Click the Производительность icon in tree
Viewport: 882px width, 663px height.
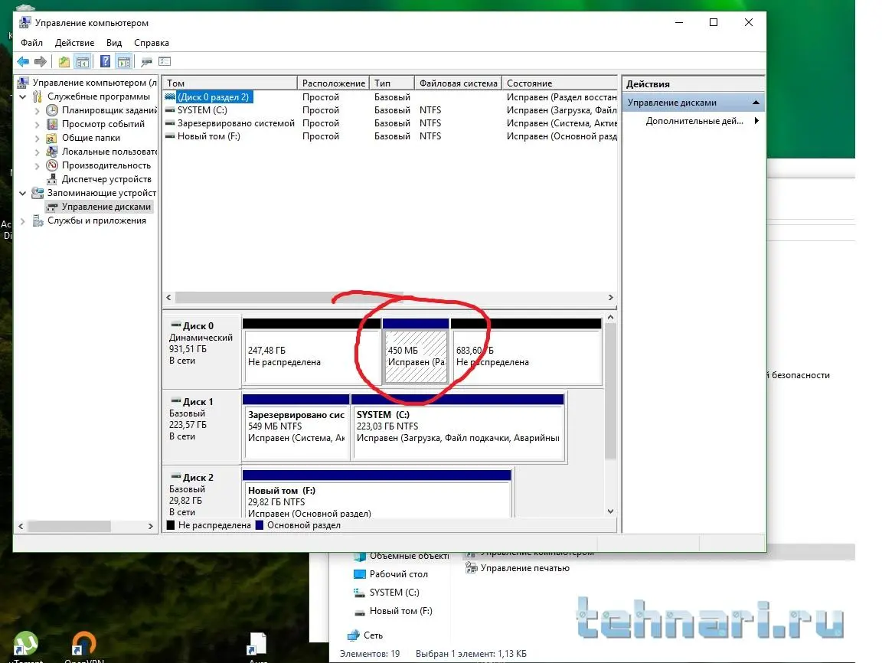(x=52, y=165)
